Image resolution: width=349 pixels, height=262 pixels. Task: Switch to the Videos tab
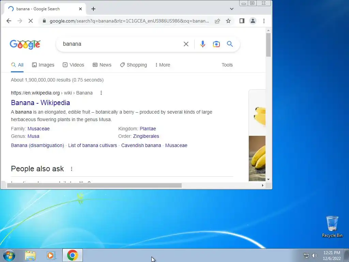(x=74, y=65)
